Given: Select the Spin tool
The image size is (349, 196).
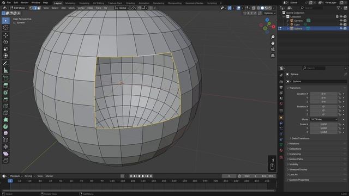Looking at the screenshot, I should point(5,126).
